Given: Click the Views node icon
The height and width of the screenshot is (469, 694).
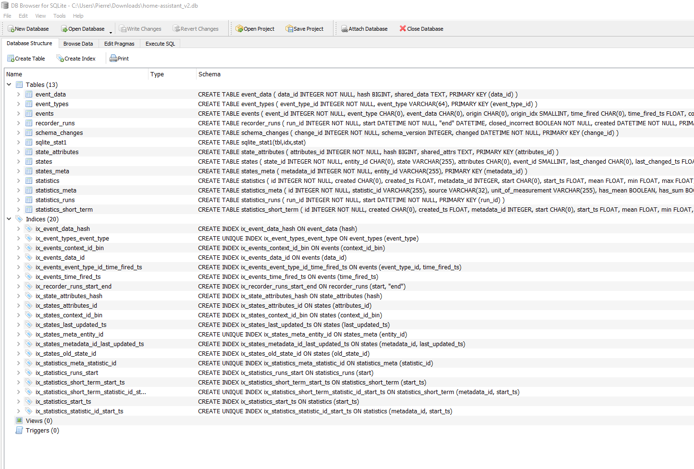Looking at the screenshot, I should [19, 421].
